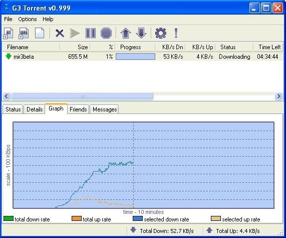Open the Options menu
Viewport: 286px width, 238px height.
coord(28,19)
